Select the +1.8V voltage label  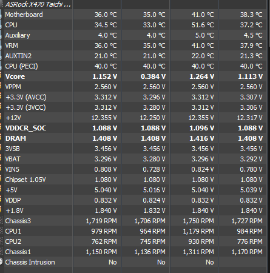tap(15, 211)
